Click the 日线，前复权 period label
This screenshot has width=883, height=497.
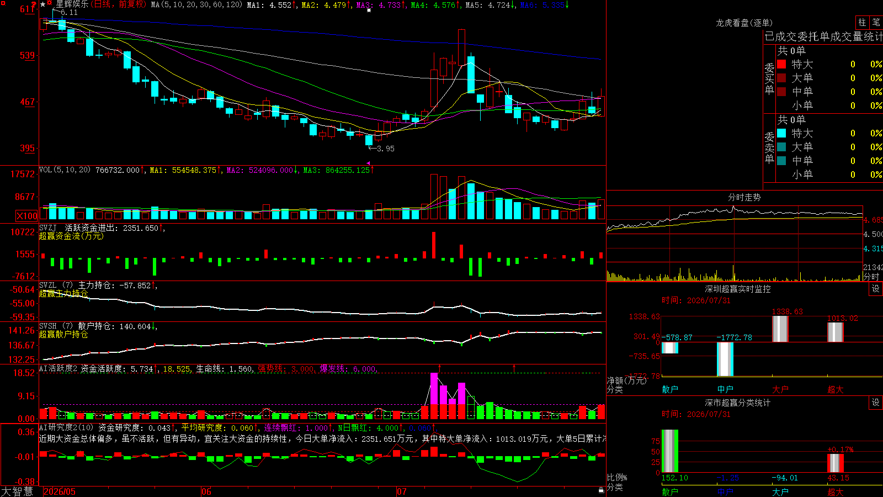click(x=118, y=4)
